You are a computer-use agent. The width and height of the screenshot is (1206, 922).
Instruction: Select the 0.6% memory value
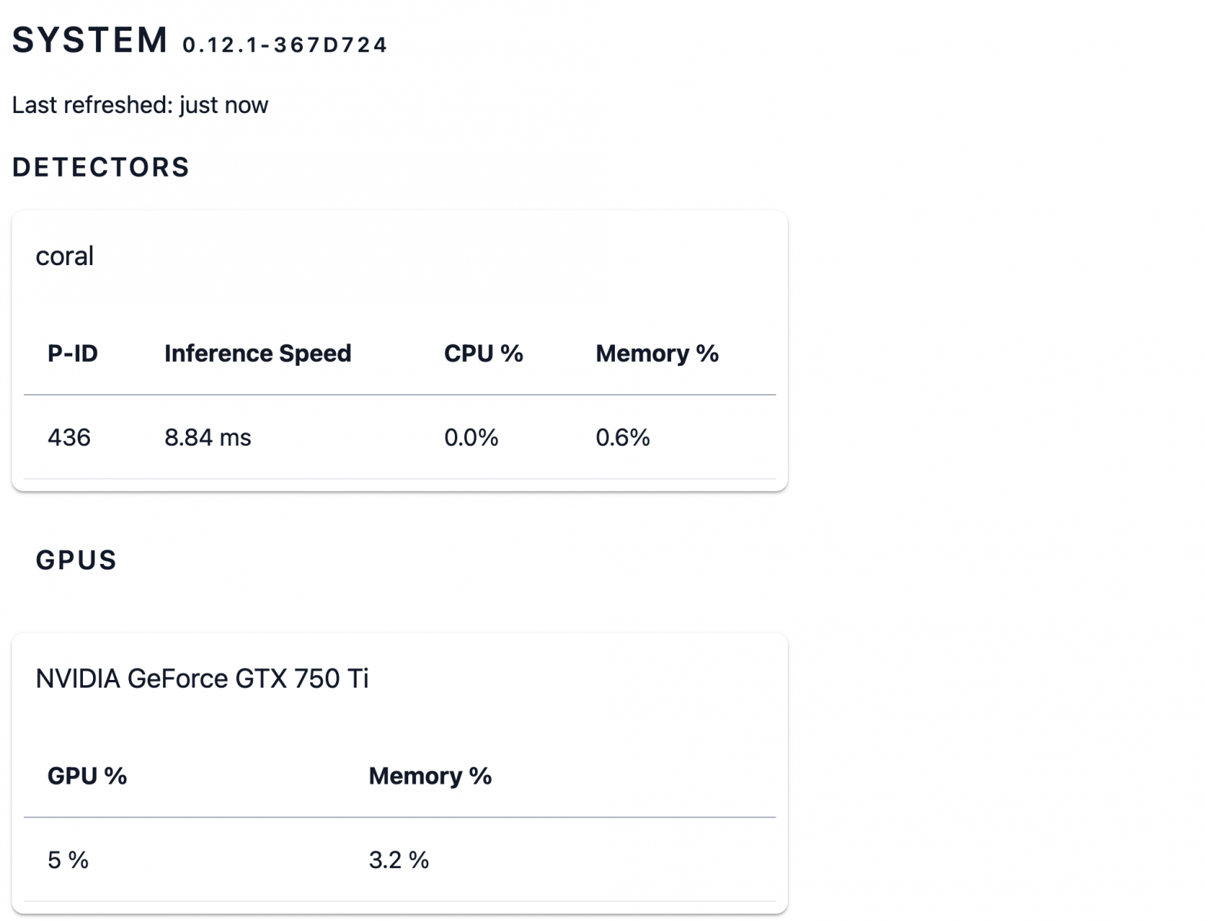(x=623, y=437)
